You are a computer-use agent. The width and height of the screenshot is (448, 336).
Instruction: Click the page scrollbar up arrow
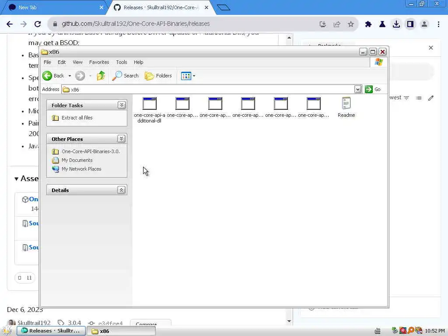pyautogui.click(x=289, y=38)
